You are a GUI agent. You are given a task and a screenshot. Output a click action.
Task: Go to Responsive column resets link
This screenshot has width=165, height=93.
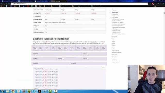click(x=119, y=27)
